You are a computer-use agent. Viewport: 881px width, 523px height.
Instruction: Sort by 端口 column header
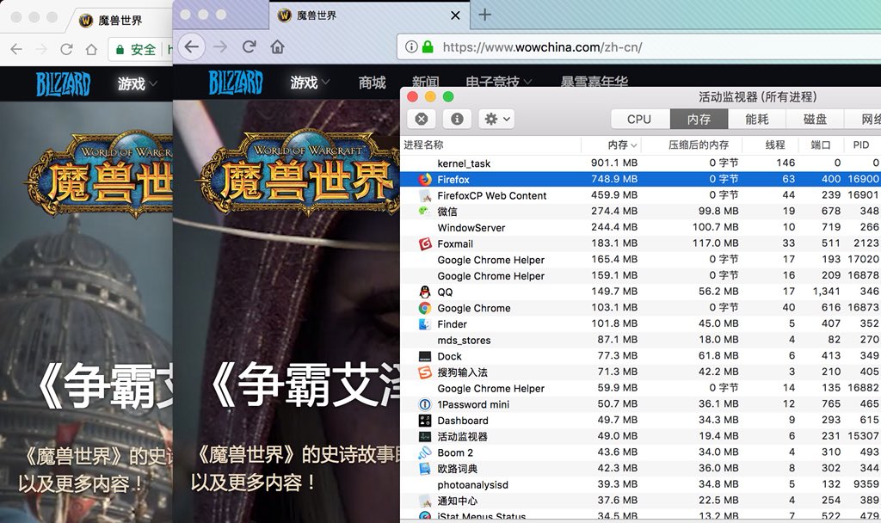pyautogui.click(x=820, y=145)
